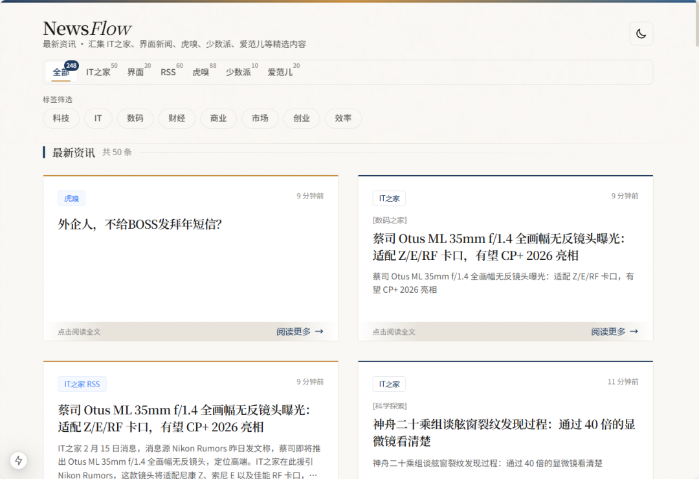
Task: Enable the 财经 tag filter
Action: (x=177, y=118)
